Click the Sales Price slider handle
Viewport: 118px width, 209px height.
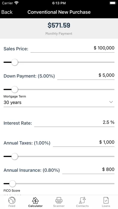(x=14, y=62)
